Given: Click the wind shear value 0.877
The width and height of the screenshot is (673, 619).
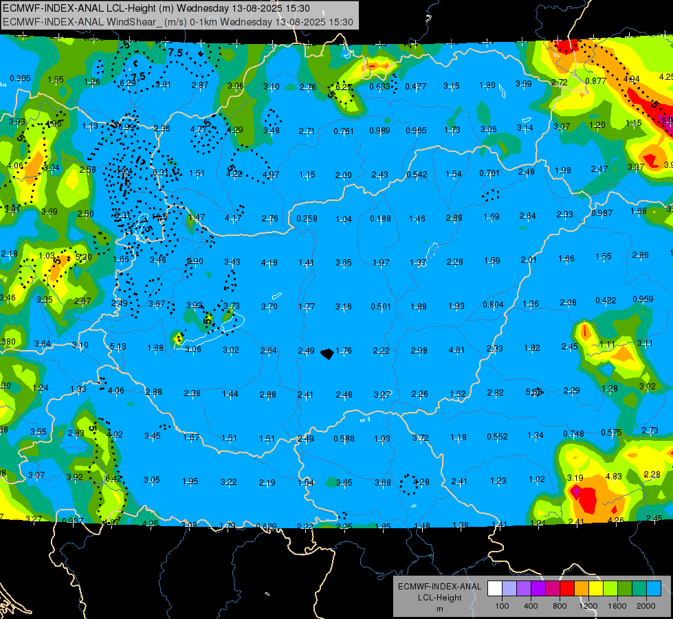Looking at the screenshot, I should click(x=596, y=80).
